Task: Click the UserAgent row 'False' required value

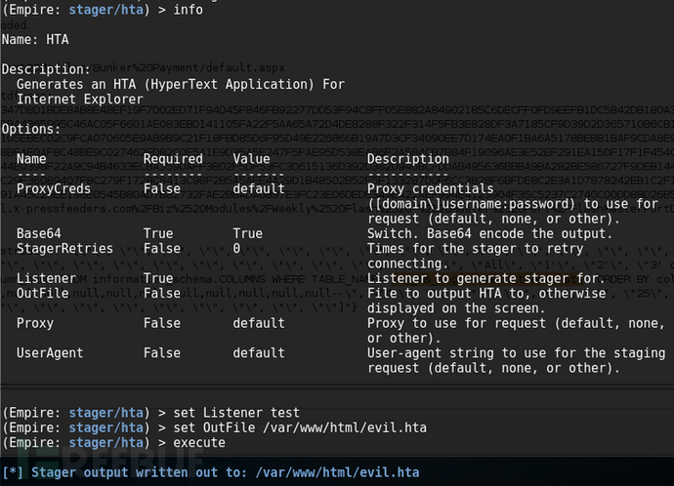Action: pos(162,353)
